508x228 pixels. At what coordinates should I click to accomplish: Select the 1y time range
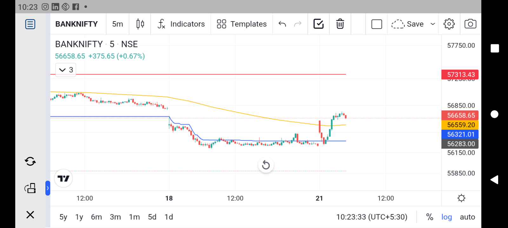pyautogui.click(x=79, y=217)
